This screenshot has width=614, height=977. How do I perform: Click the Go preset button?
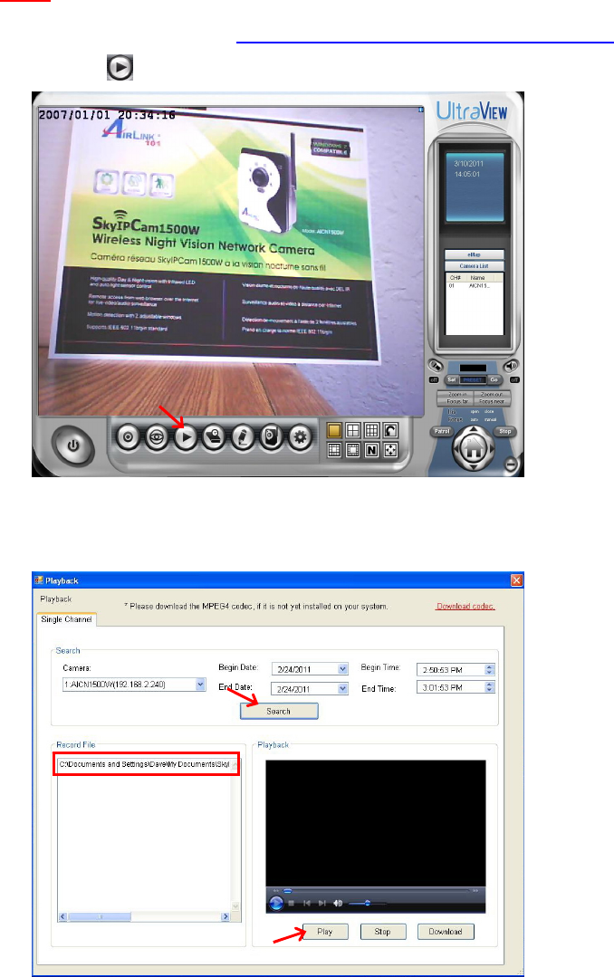tap(494, 379)
